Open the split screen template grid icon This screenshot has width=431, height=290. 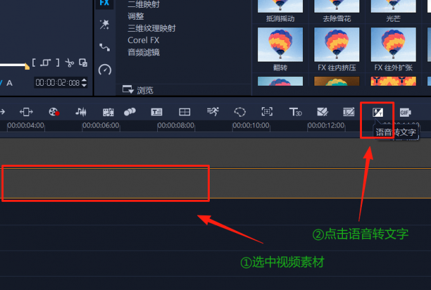pyautogui.click(x=184, y=112)
